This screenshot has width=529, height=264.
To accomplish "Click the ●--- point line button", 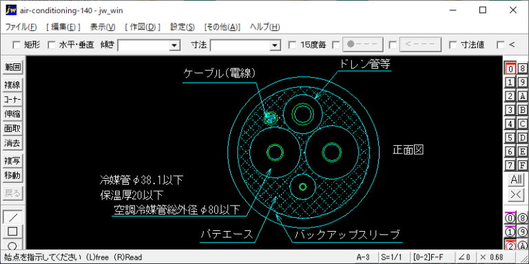I will point(363,45).
